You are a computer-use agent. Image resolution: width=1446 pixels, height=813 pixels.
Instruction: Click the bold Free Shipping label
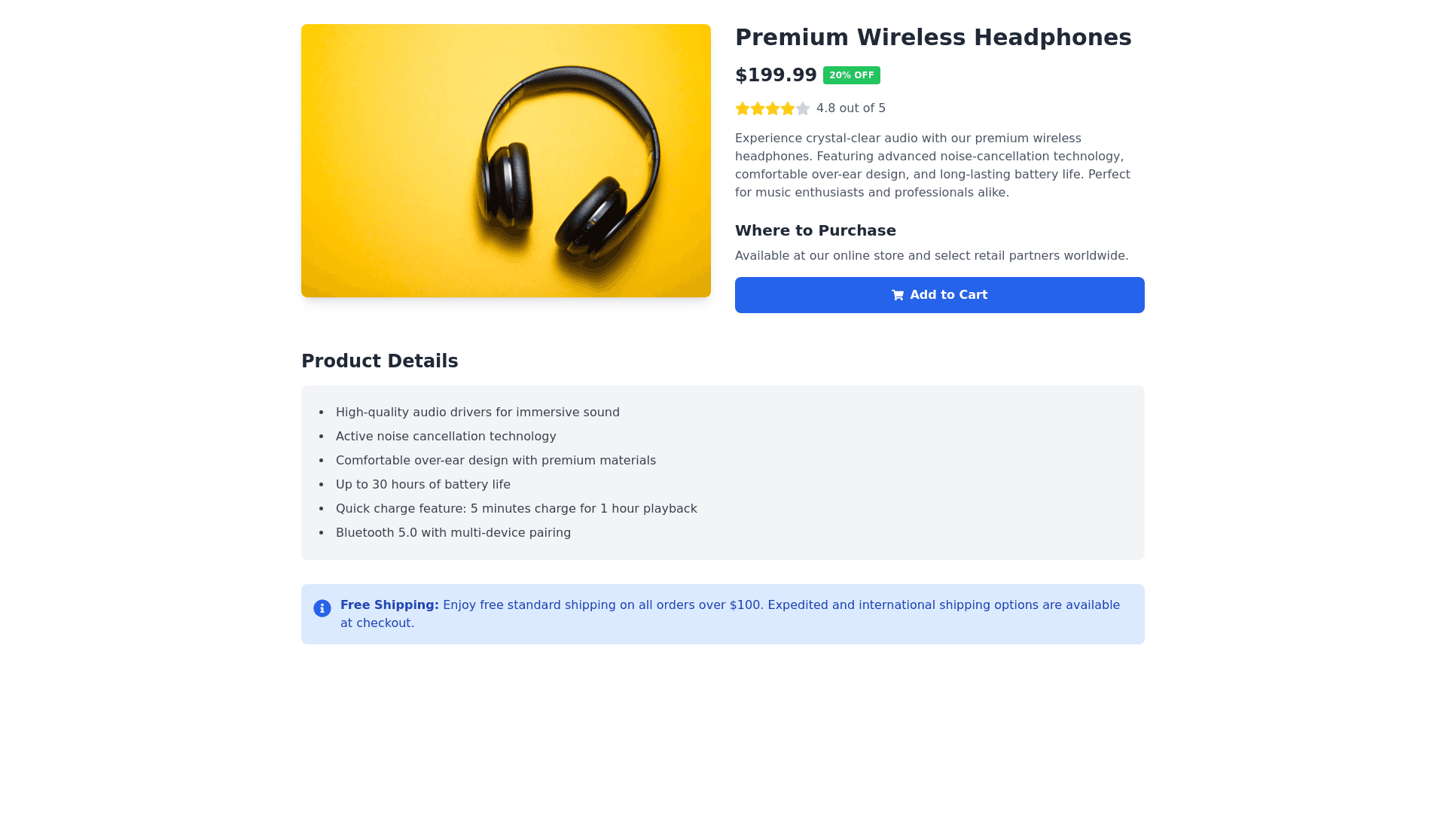click(389, 605)
